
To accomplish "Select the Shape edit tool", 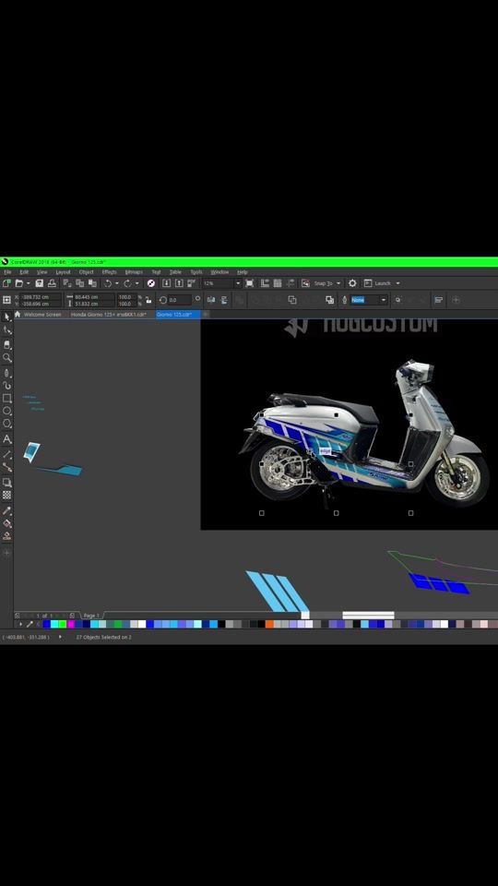I will (x=7, y=330).
